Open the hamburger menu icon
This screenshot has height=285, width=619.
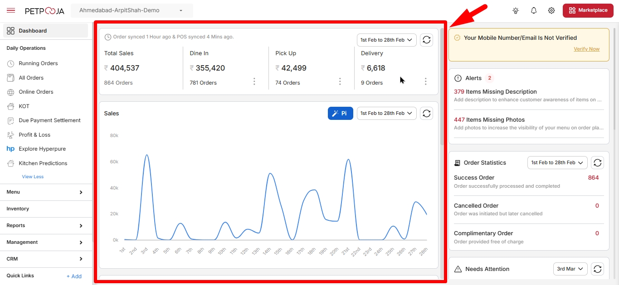(x=11, y=10)
